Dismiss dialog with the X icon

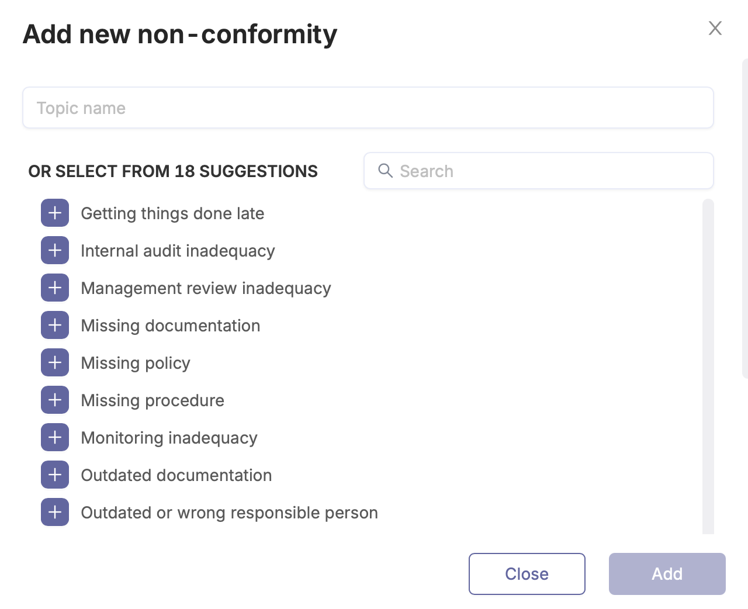tap(715, 28)
